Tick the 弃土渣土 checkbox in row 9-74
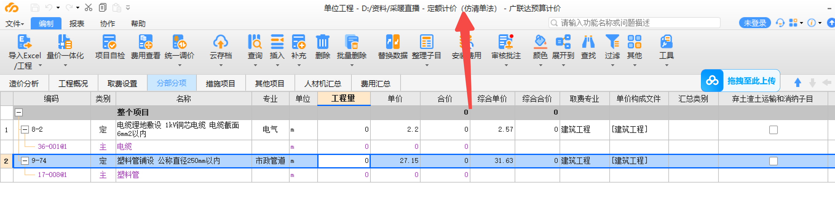 [774, 161]
